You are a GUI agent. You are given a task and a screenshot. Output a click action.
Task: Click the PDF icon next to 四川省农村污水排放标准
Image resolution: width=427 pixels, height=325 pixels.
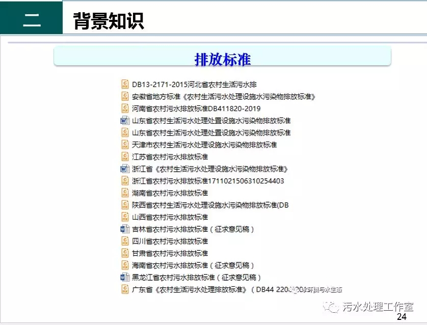(x=125, y=241)
